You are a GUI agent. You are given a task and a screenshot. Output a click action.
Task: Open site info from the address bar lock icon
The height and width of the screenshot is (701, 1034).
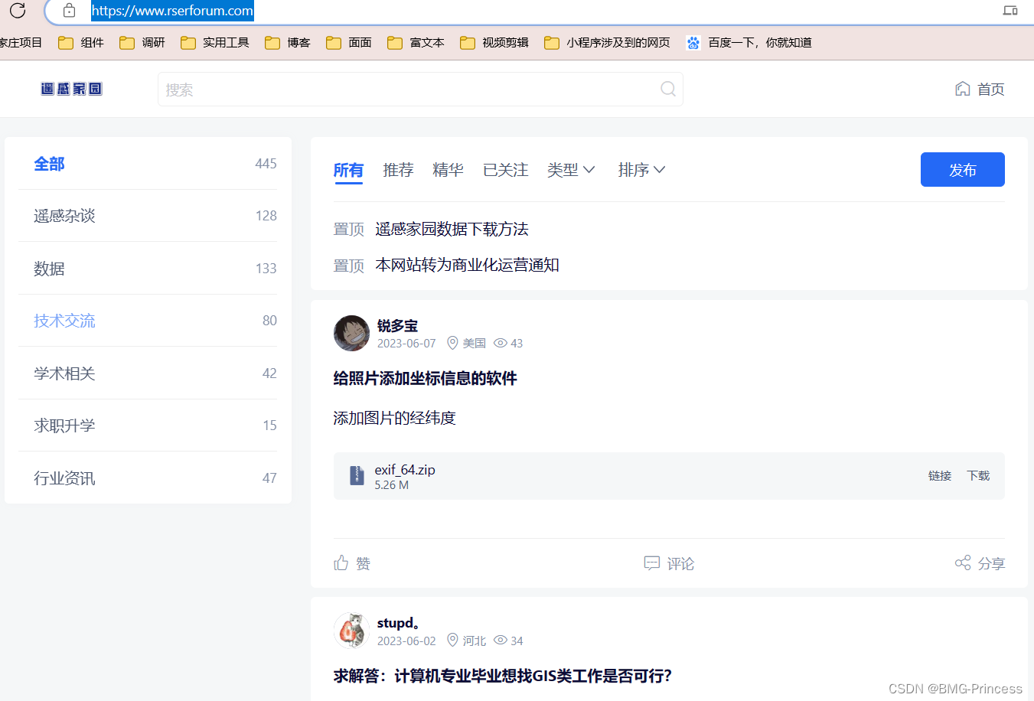tap(69, 11)
